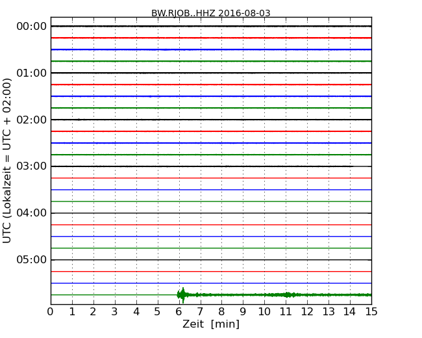Click the UTC Lokalzeit y-axis label

[7, 161]
